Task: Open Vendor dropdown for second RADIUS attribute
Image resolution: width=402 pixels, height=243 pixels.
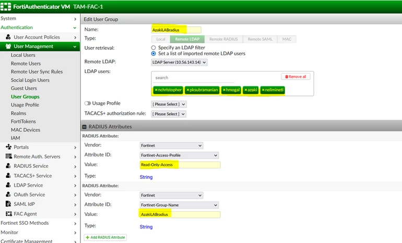Action: click(x=172, y=195)
